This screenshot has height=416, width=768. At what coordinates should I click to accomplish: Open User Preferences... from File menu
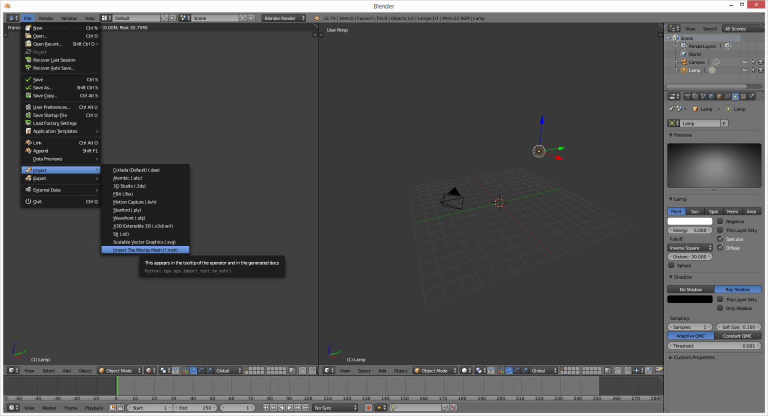pyautogui.click(x=61, y=107)
